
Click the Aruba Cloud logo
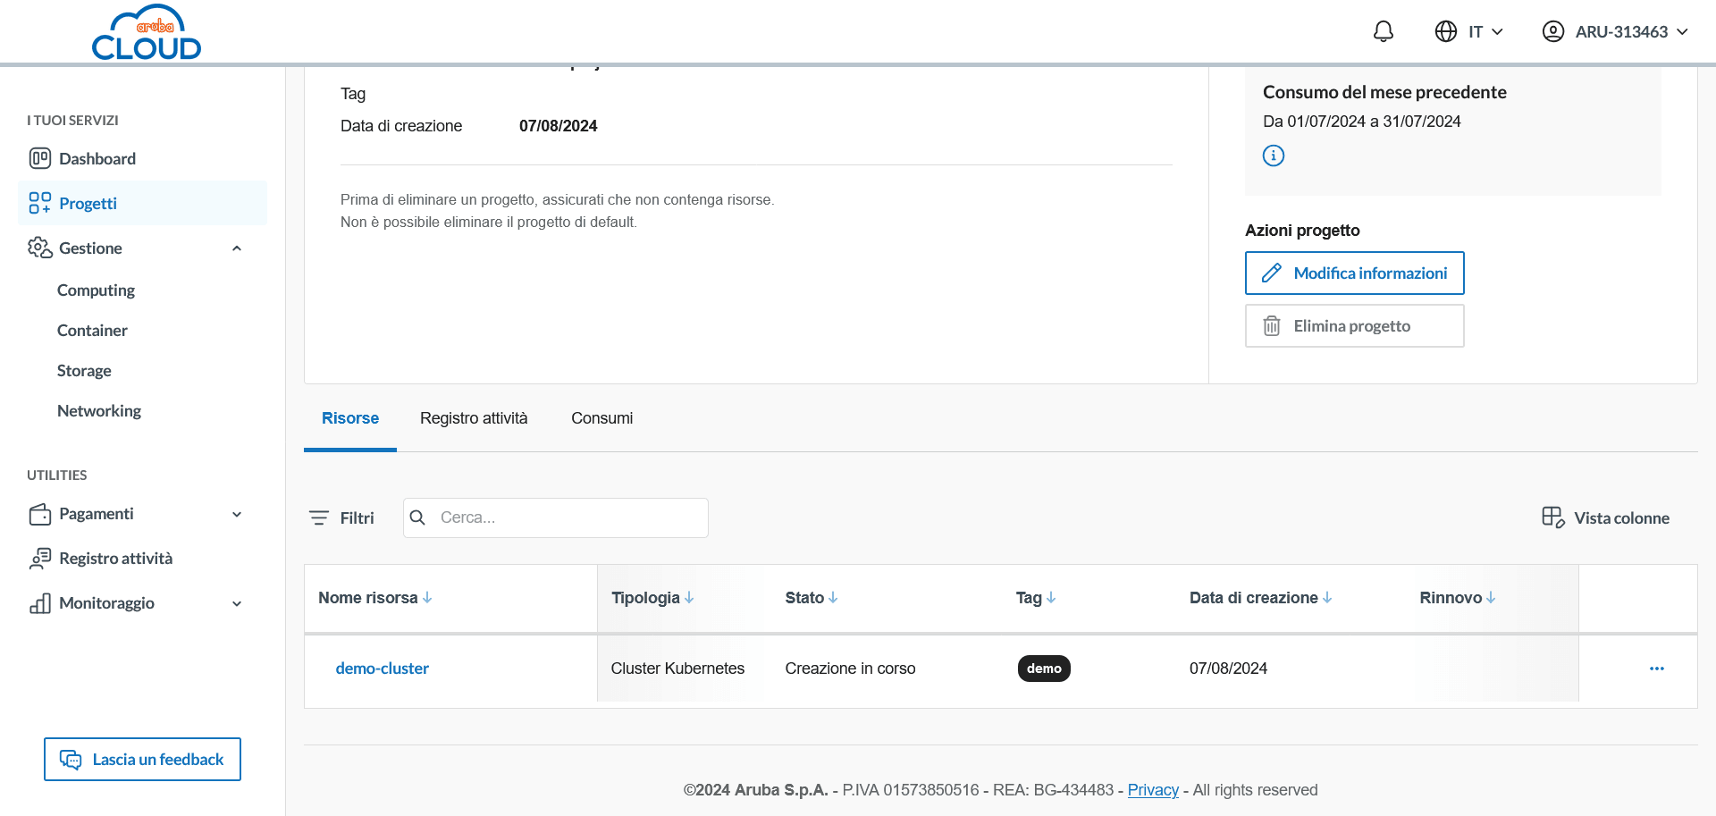click(x=147, y=33)
